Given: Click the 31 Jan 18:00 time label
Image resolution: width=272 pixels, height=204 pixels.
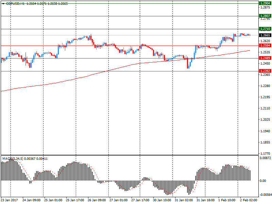Looking at the screenshot, I should click(206, 200).
